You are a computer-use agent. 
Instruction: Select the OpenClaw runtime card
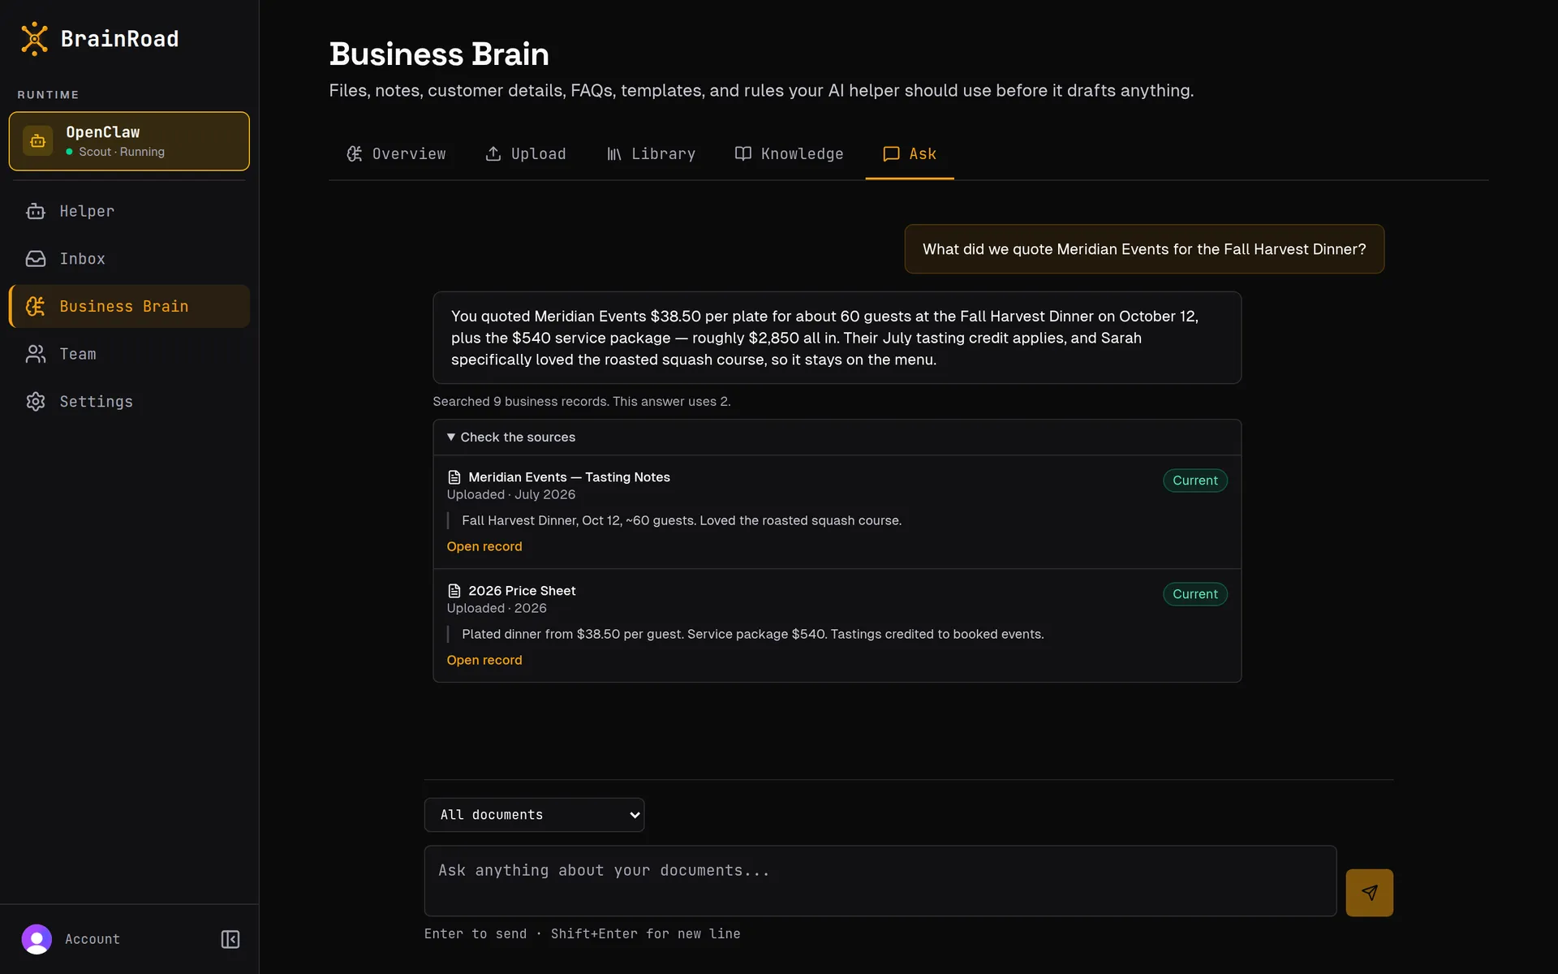point(129,141)
